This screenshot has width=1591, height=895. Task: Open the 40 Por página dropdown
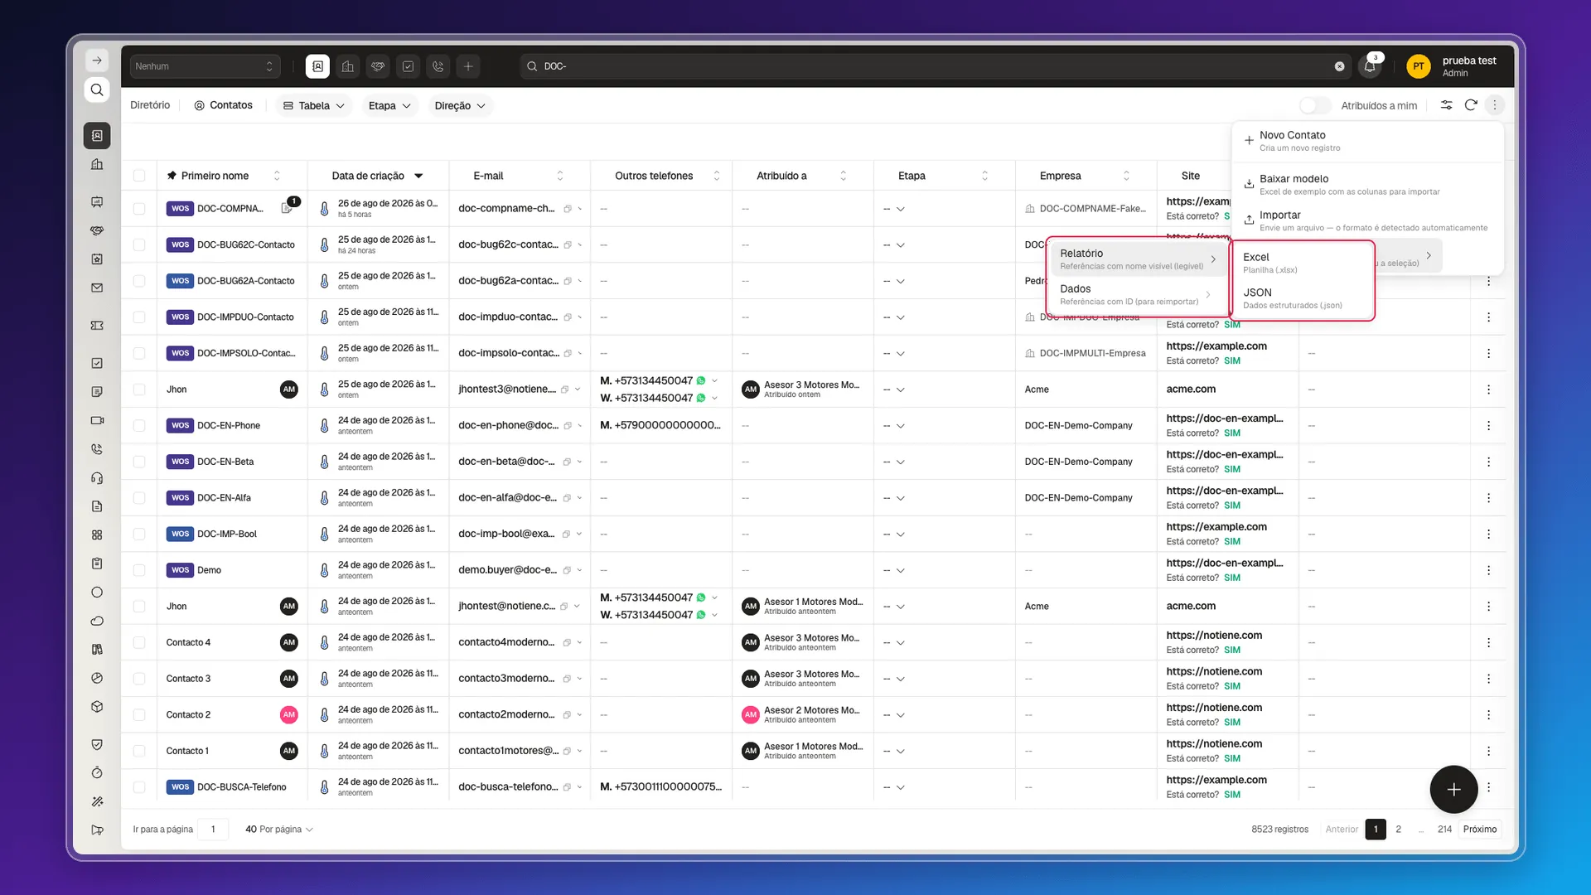pyautogui.click(x=278, y=830)
